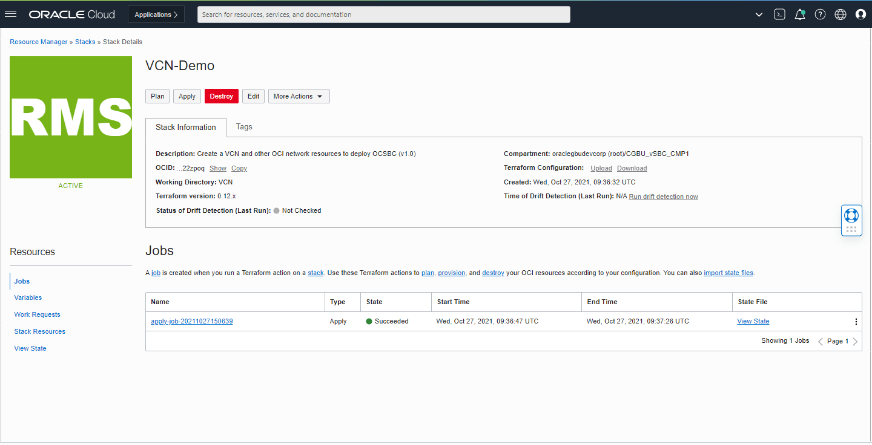Viewport: 872px width, 445px height.
Task: Open the region globe icon
Action: point(841,14)
